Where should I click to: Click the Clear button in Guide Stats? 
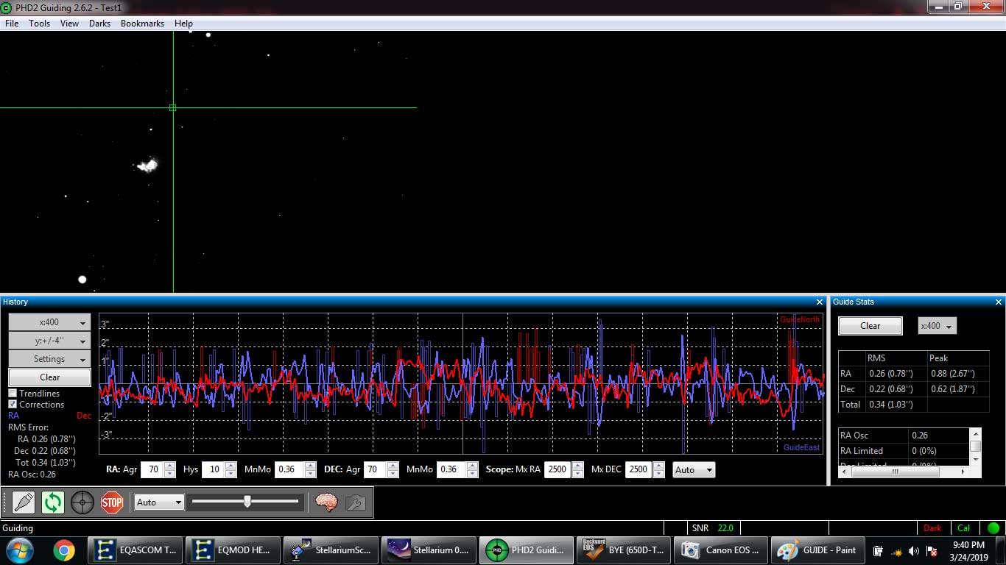[870, 326]
